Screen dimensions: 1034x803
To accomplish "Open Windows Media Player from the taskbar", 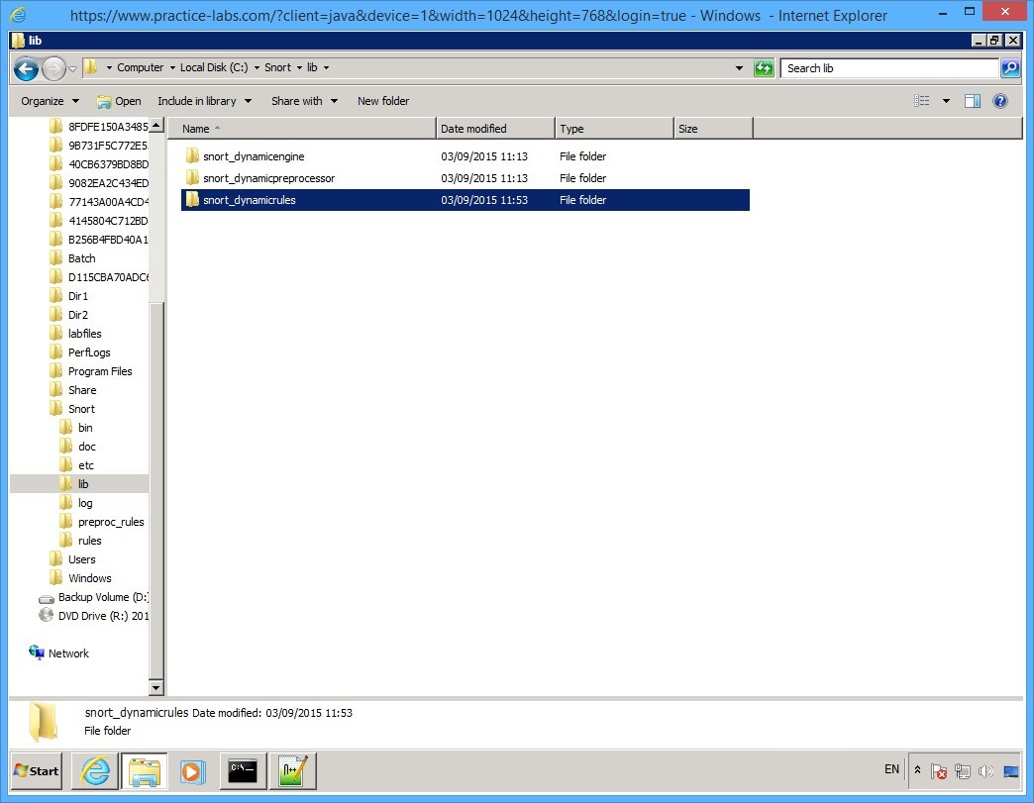I will tap(194, 770).
